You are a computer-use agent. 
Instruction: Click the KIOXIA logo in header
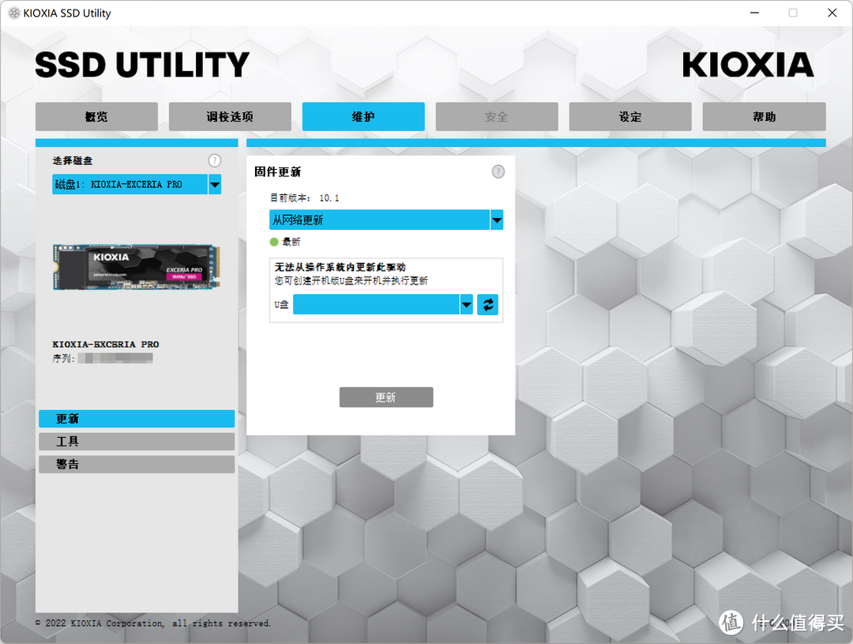[x=747, y=65]
